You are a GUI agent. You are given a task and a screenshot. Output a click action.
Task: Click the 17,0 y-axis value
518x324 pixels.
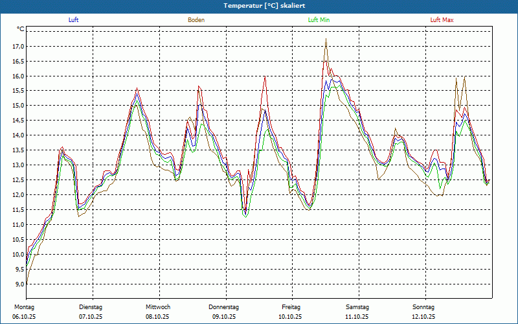(x=17, y=47)
